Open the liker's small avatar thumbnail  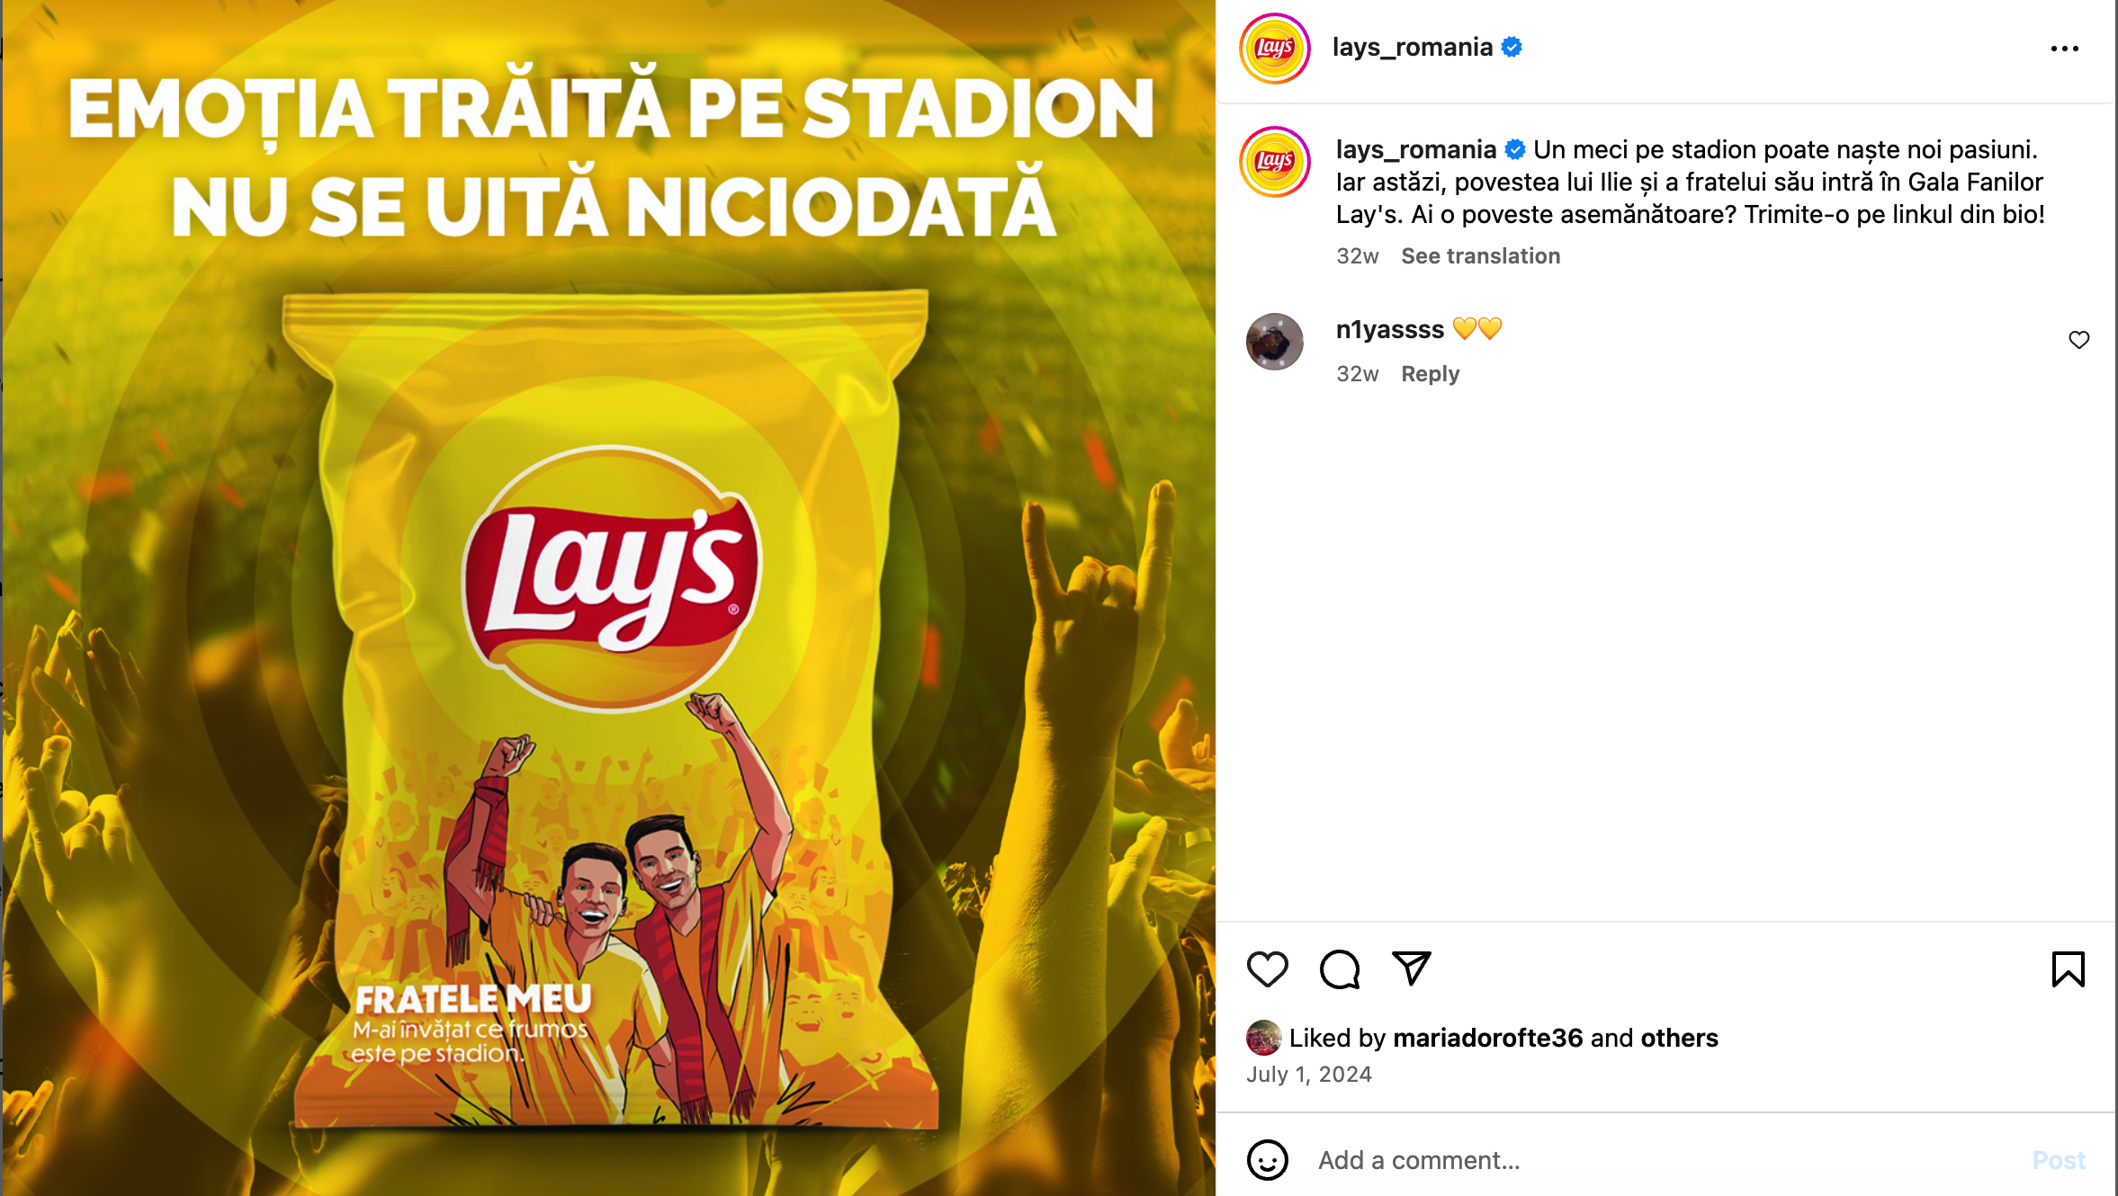pos(1263,1038)
